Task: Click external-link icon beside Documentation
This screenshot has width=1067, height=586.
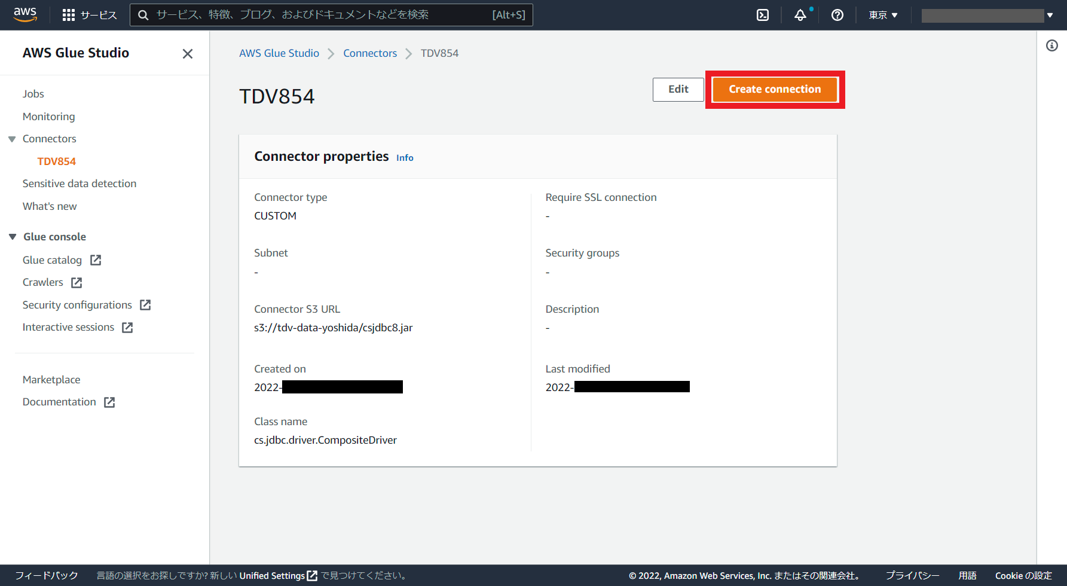Action: click(109, 402)
